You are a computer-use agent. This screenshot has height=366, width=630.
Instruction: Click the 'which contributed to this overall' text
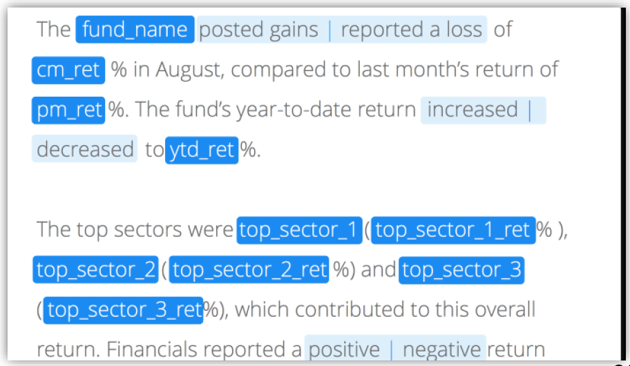pyautogui.click(x=385, y=310)
